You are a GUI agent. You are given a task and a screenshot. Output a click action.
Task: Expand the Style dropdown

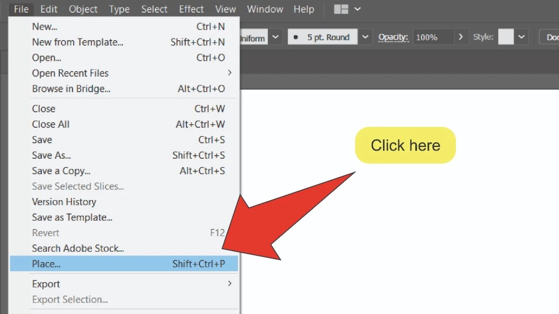point(521,37)
